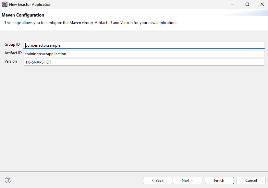Go back to the previous wizard page

(157, 180)
